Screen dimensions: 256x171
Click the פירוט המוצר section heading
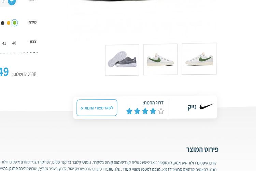pyautogui.click(x=202, y=149)
